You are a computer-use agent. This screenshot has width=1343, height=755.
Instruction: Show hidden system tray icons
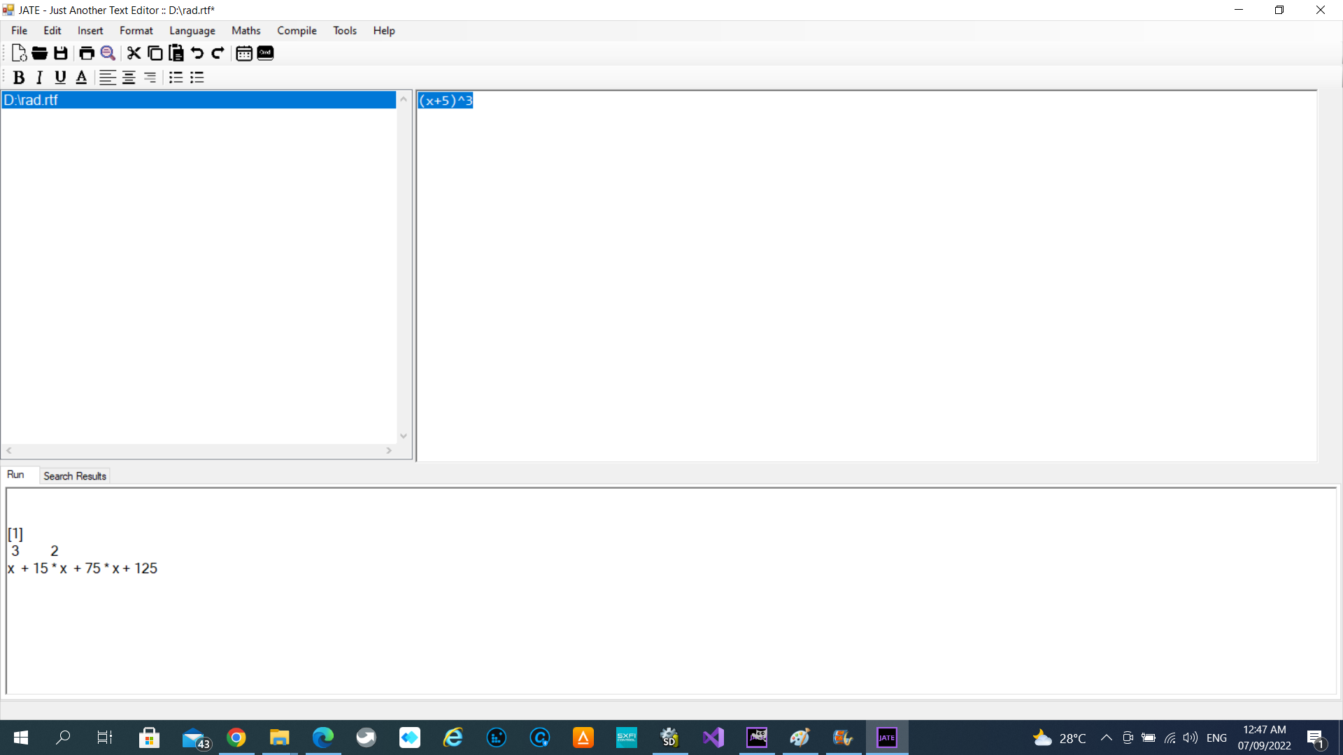point(1107,738)
